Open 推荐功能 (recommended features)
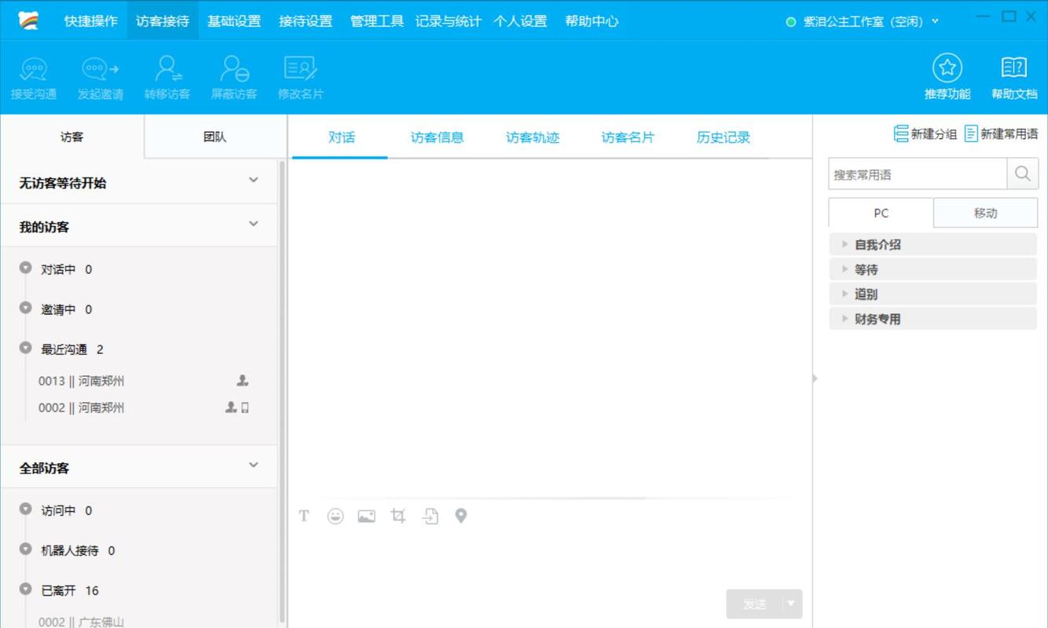1048x628 pixels. pyautogui.click(x=947, y=75)
